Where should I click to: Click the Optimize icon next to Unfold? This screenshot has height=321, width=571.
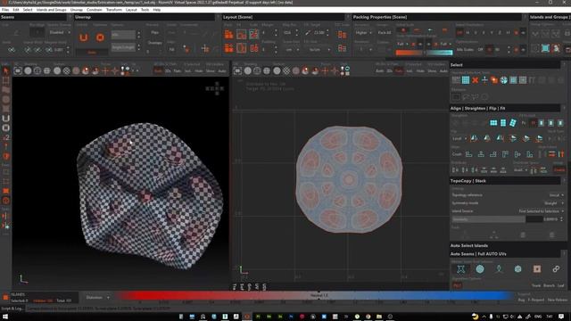click(x=100, y=37)
